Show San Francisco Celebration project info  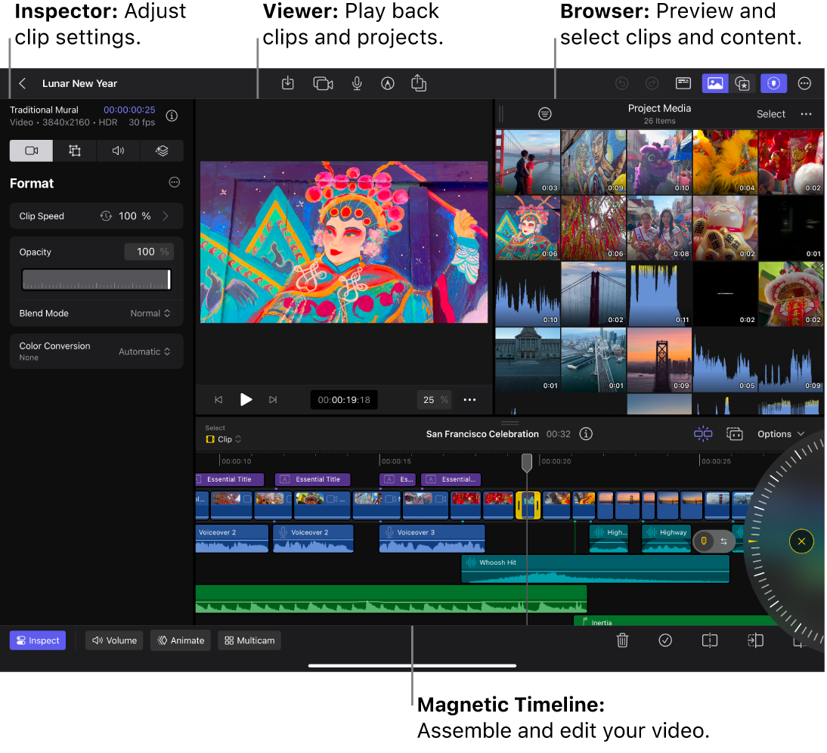click(x=586, y=433)
